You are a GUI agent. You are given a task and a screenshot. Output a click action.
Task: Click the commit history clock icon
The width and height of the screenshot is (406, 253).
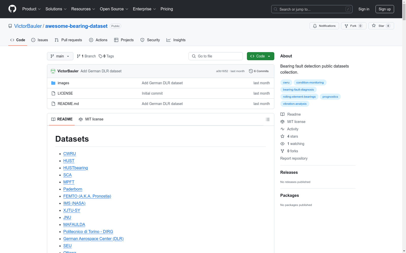point(251,71)
